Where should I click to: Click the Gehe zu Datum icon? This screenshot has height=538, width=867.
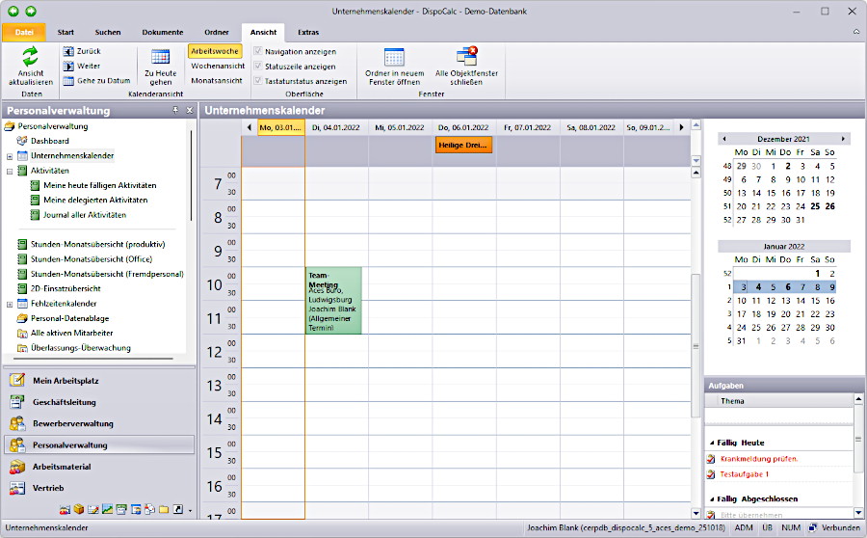coord(68,81)
